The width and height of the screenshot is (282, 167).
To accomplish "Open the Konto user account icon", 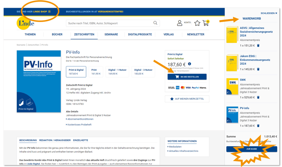I will (x=180, y=23).
